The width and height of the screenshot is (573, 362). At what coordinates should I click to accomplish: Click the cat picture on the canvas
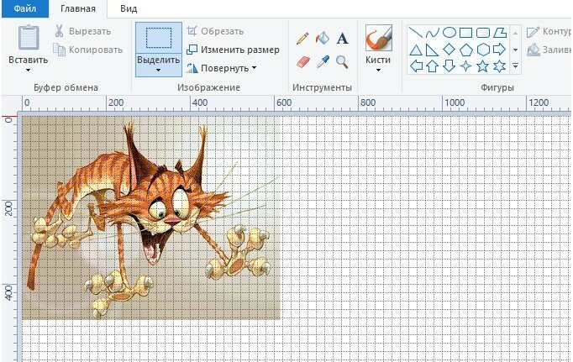point(151,218)
